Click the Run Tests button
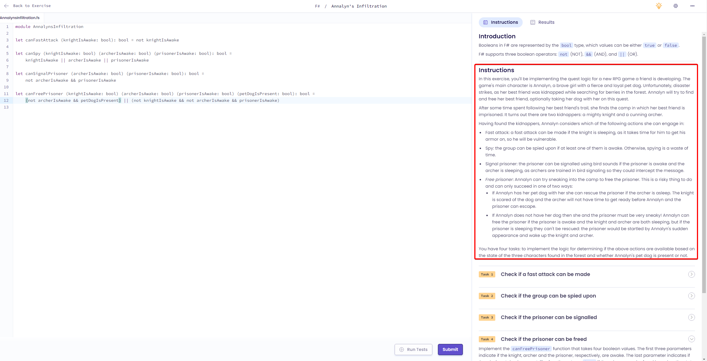This screenshot has height=361, width=707. [x=413, y=350]
